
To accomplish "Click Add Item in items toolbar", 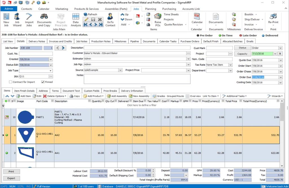I will click(23, 96).
